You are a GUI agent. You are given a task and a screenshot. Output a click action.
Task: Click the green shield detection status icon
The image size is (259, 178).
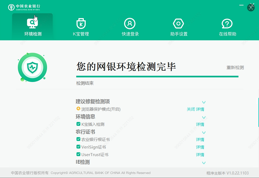pos(32,67)
